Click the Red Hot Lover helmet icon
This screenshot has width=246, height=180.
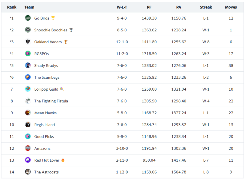coord(28,160)
